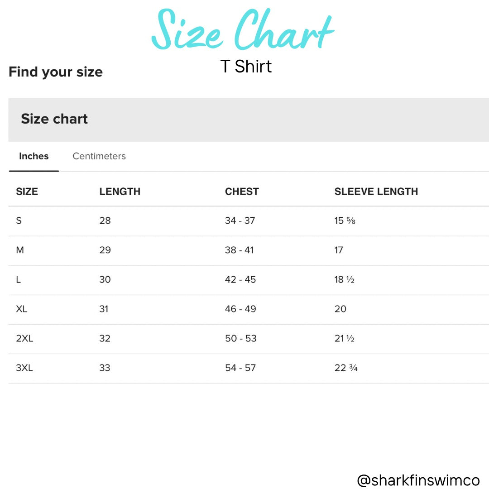Click the 54 - 57 chest measurement

240,368
